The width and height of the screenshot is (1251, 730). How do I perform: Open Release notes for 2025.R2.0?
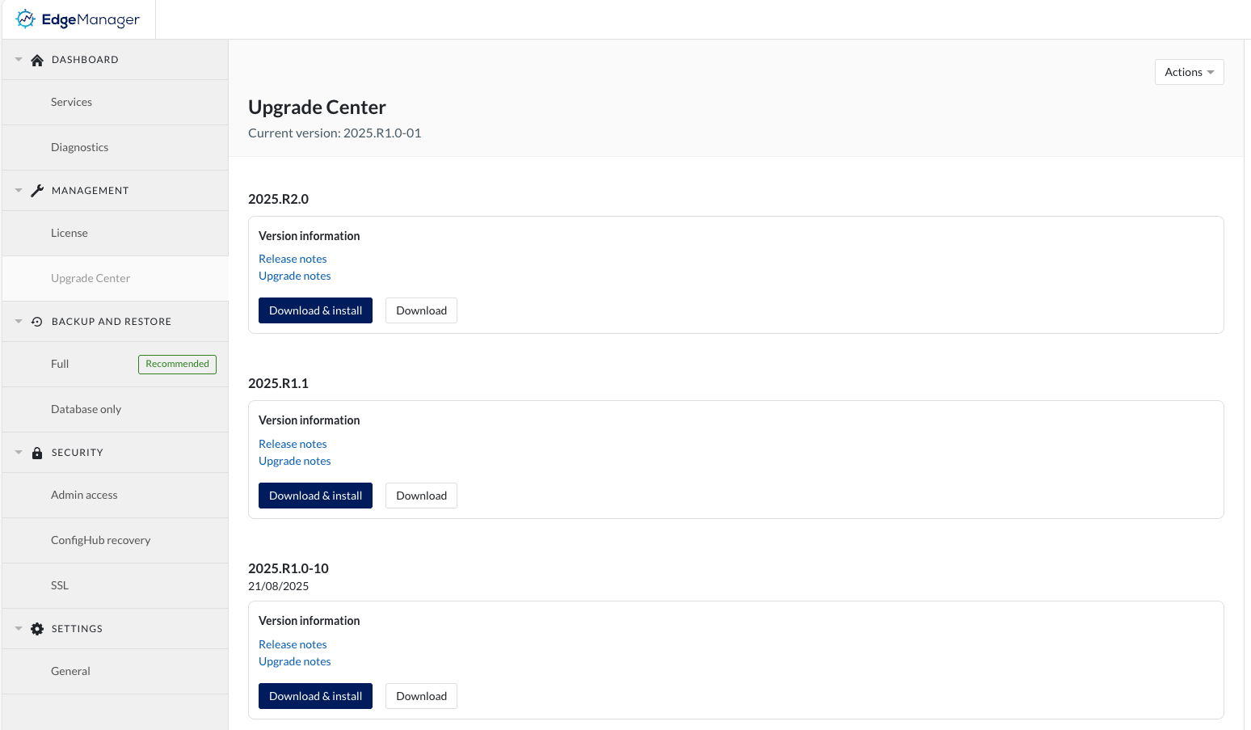coord(293,259)
